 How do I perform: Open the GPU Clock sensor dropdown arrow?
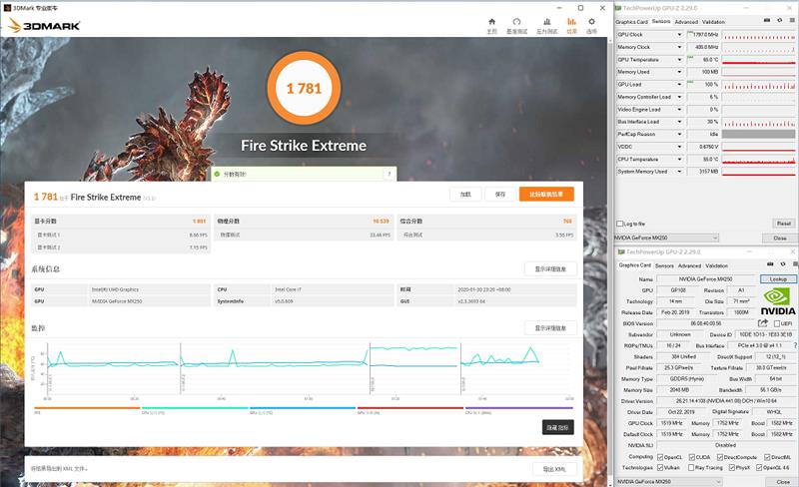coord(680,35)
